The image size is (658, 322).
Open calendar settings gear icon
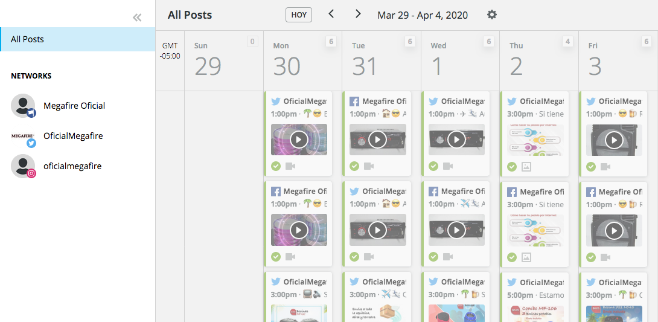point(492,14)
